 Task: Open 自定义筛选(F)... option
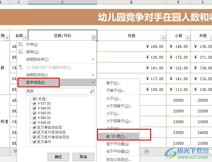click(119, 159)
